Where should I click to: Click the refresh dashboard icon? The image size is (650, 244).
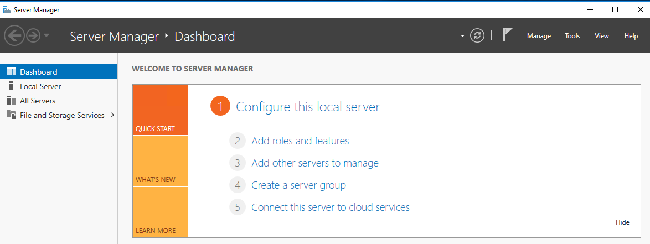tap(477, 36)
